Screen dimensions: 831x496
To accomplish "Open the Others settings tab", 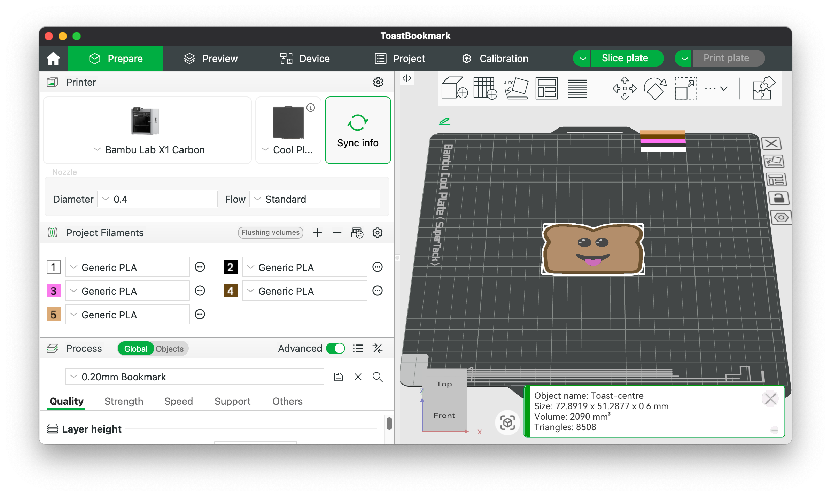I will coord(287,401).
